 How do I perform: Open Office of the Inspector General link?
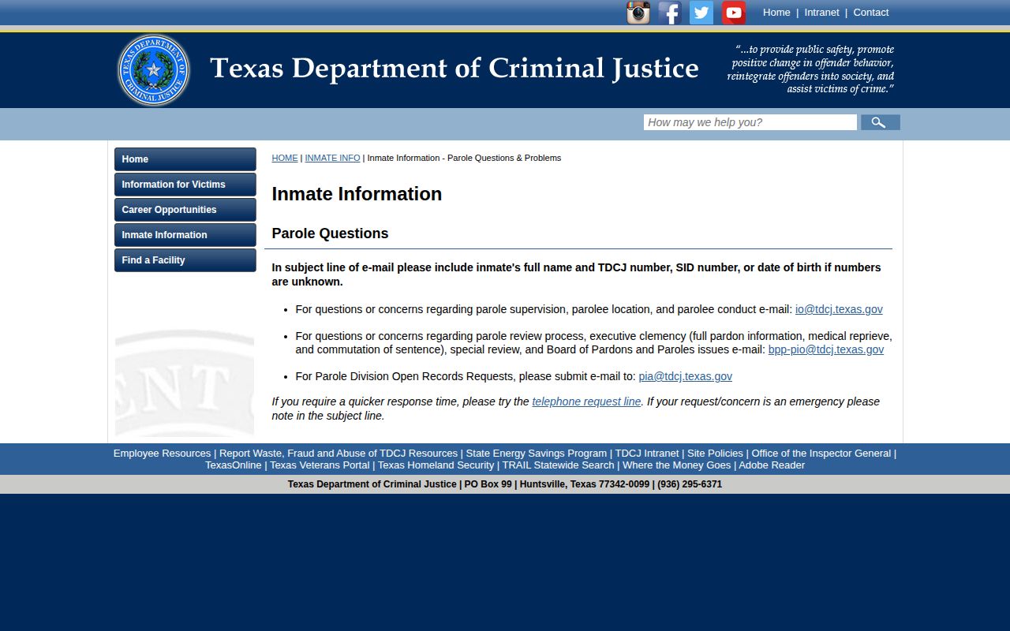point(821,454)
